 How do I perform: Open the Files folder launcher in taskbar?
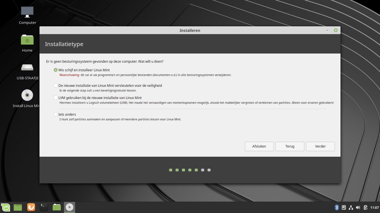[x=57, y=207]
